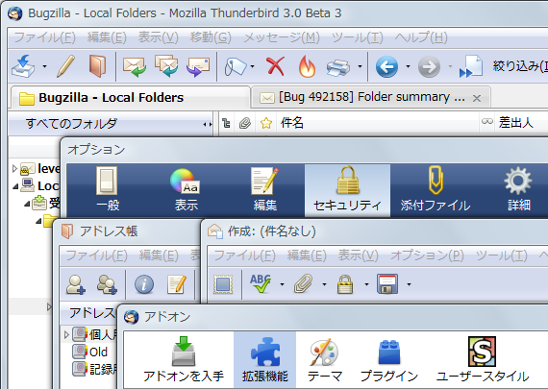Select 表示 pane in Options dialog
The height and width of the screenshot is (389, 548).
click(x=186, y=190)
